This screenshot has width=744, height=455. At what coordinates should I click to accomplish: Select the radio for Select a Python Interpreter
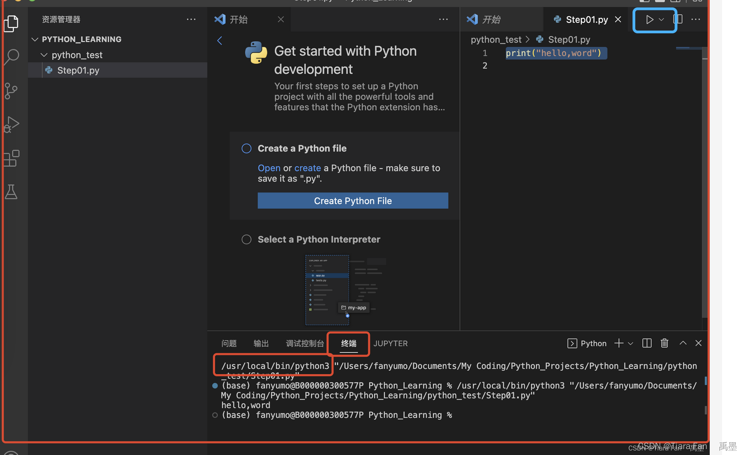coord(246,239)
